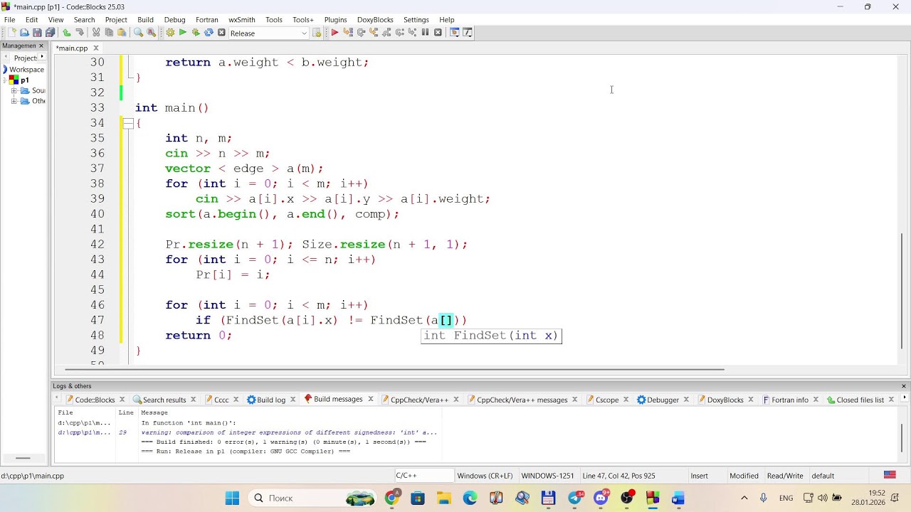911x512 pixels.
Task: Close the main.cpp editor tab
Action: click(x=96, y=48)
